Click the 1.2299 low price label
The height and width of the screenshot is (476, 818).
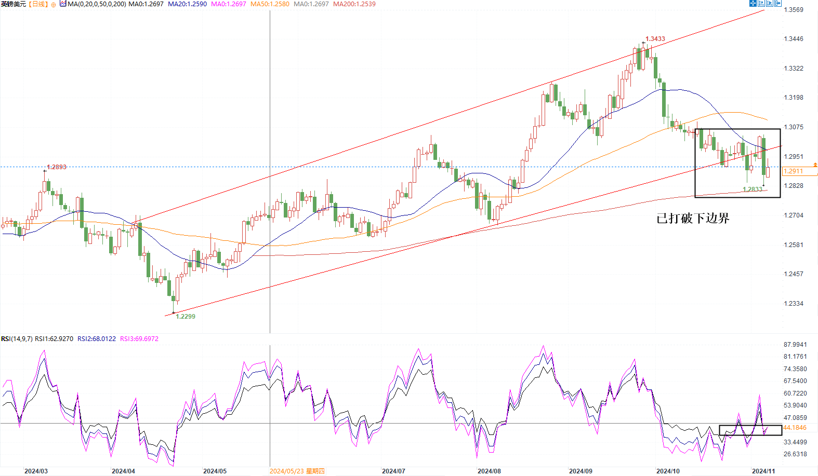(186, 317)
